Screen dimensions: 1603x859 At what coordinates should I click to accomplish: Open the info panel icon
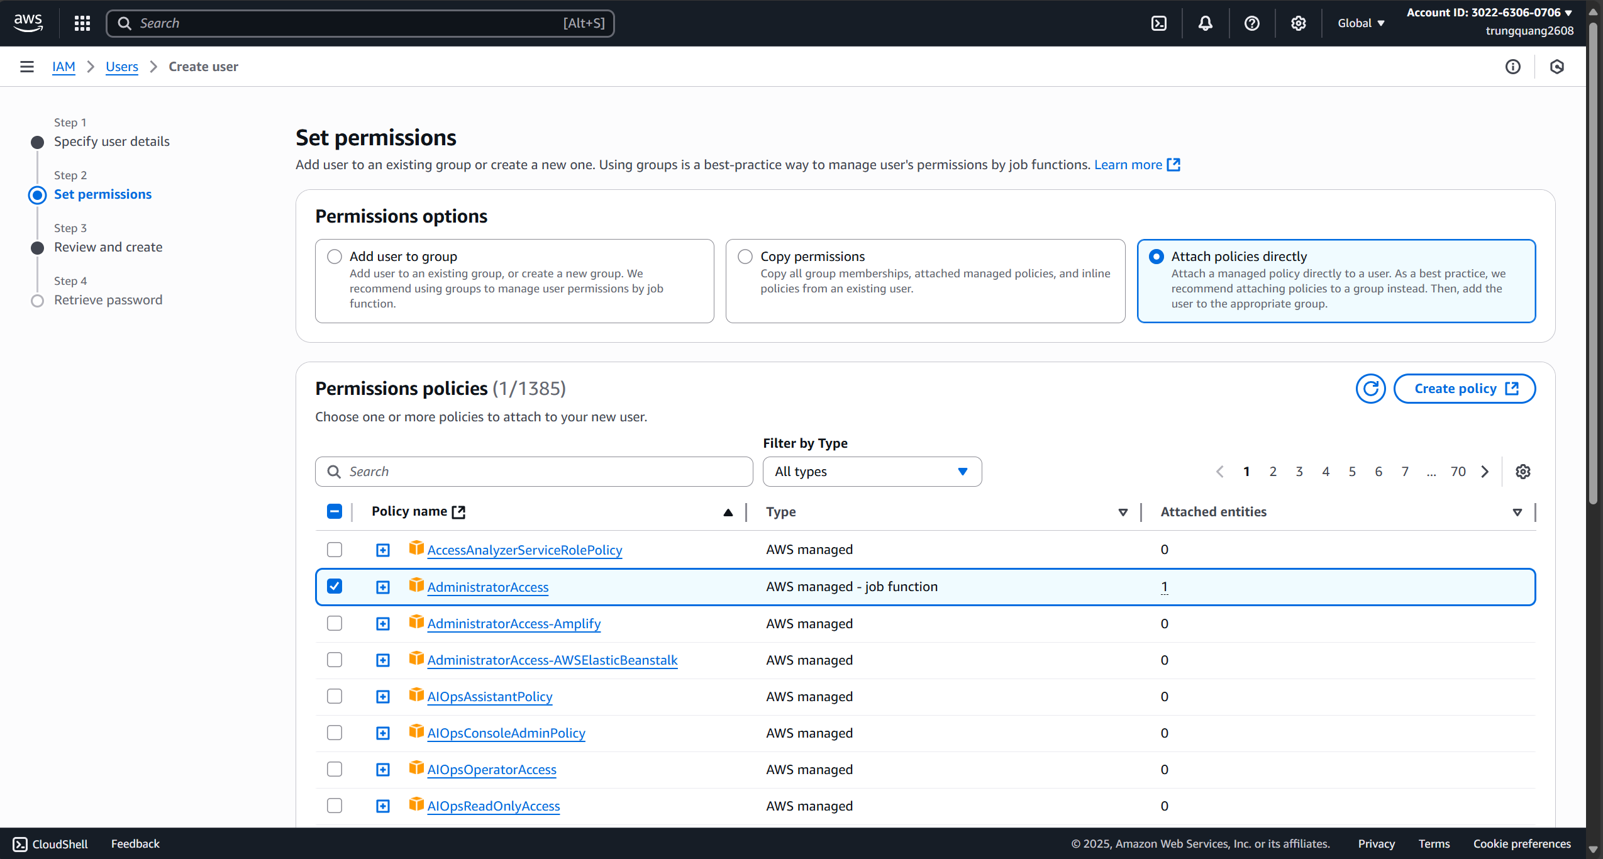(x=1512, y=67)
